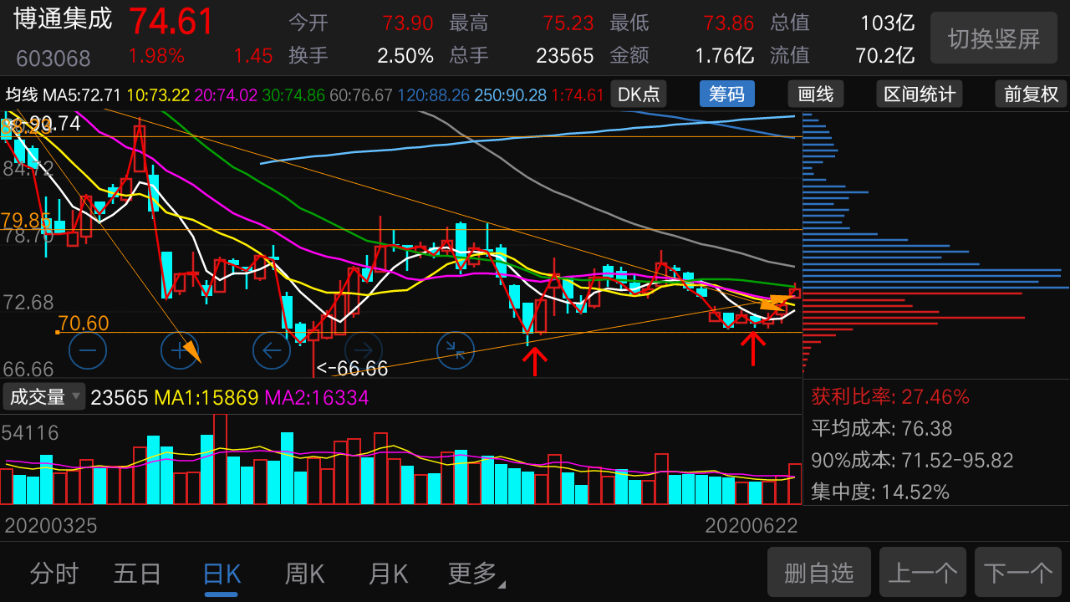Pan chart left with back arrow icon
This screenshot has height=602, width=1070.
pyautogui.click(x=272, y=350)
